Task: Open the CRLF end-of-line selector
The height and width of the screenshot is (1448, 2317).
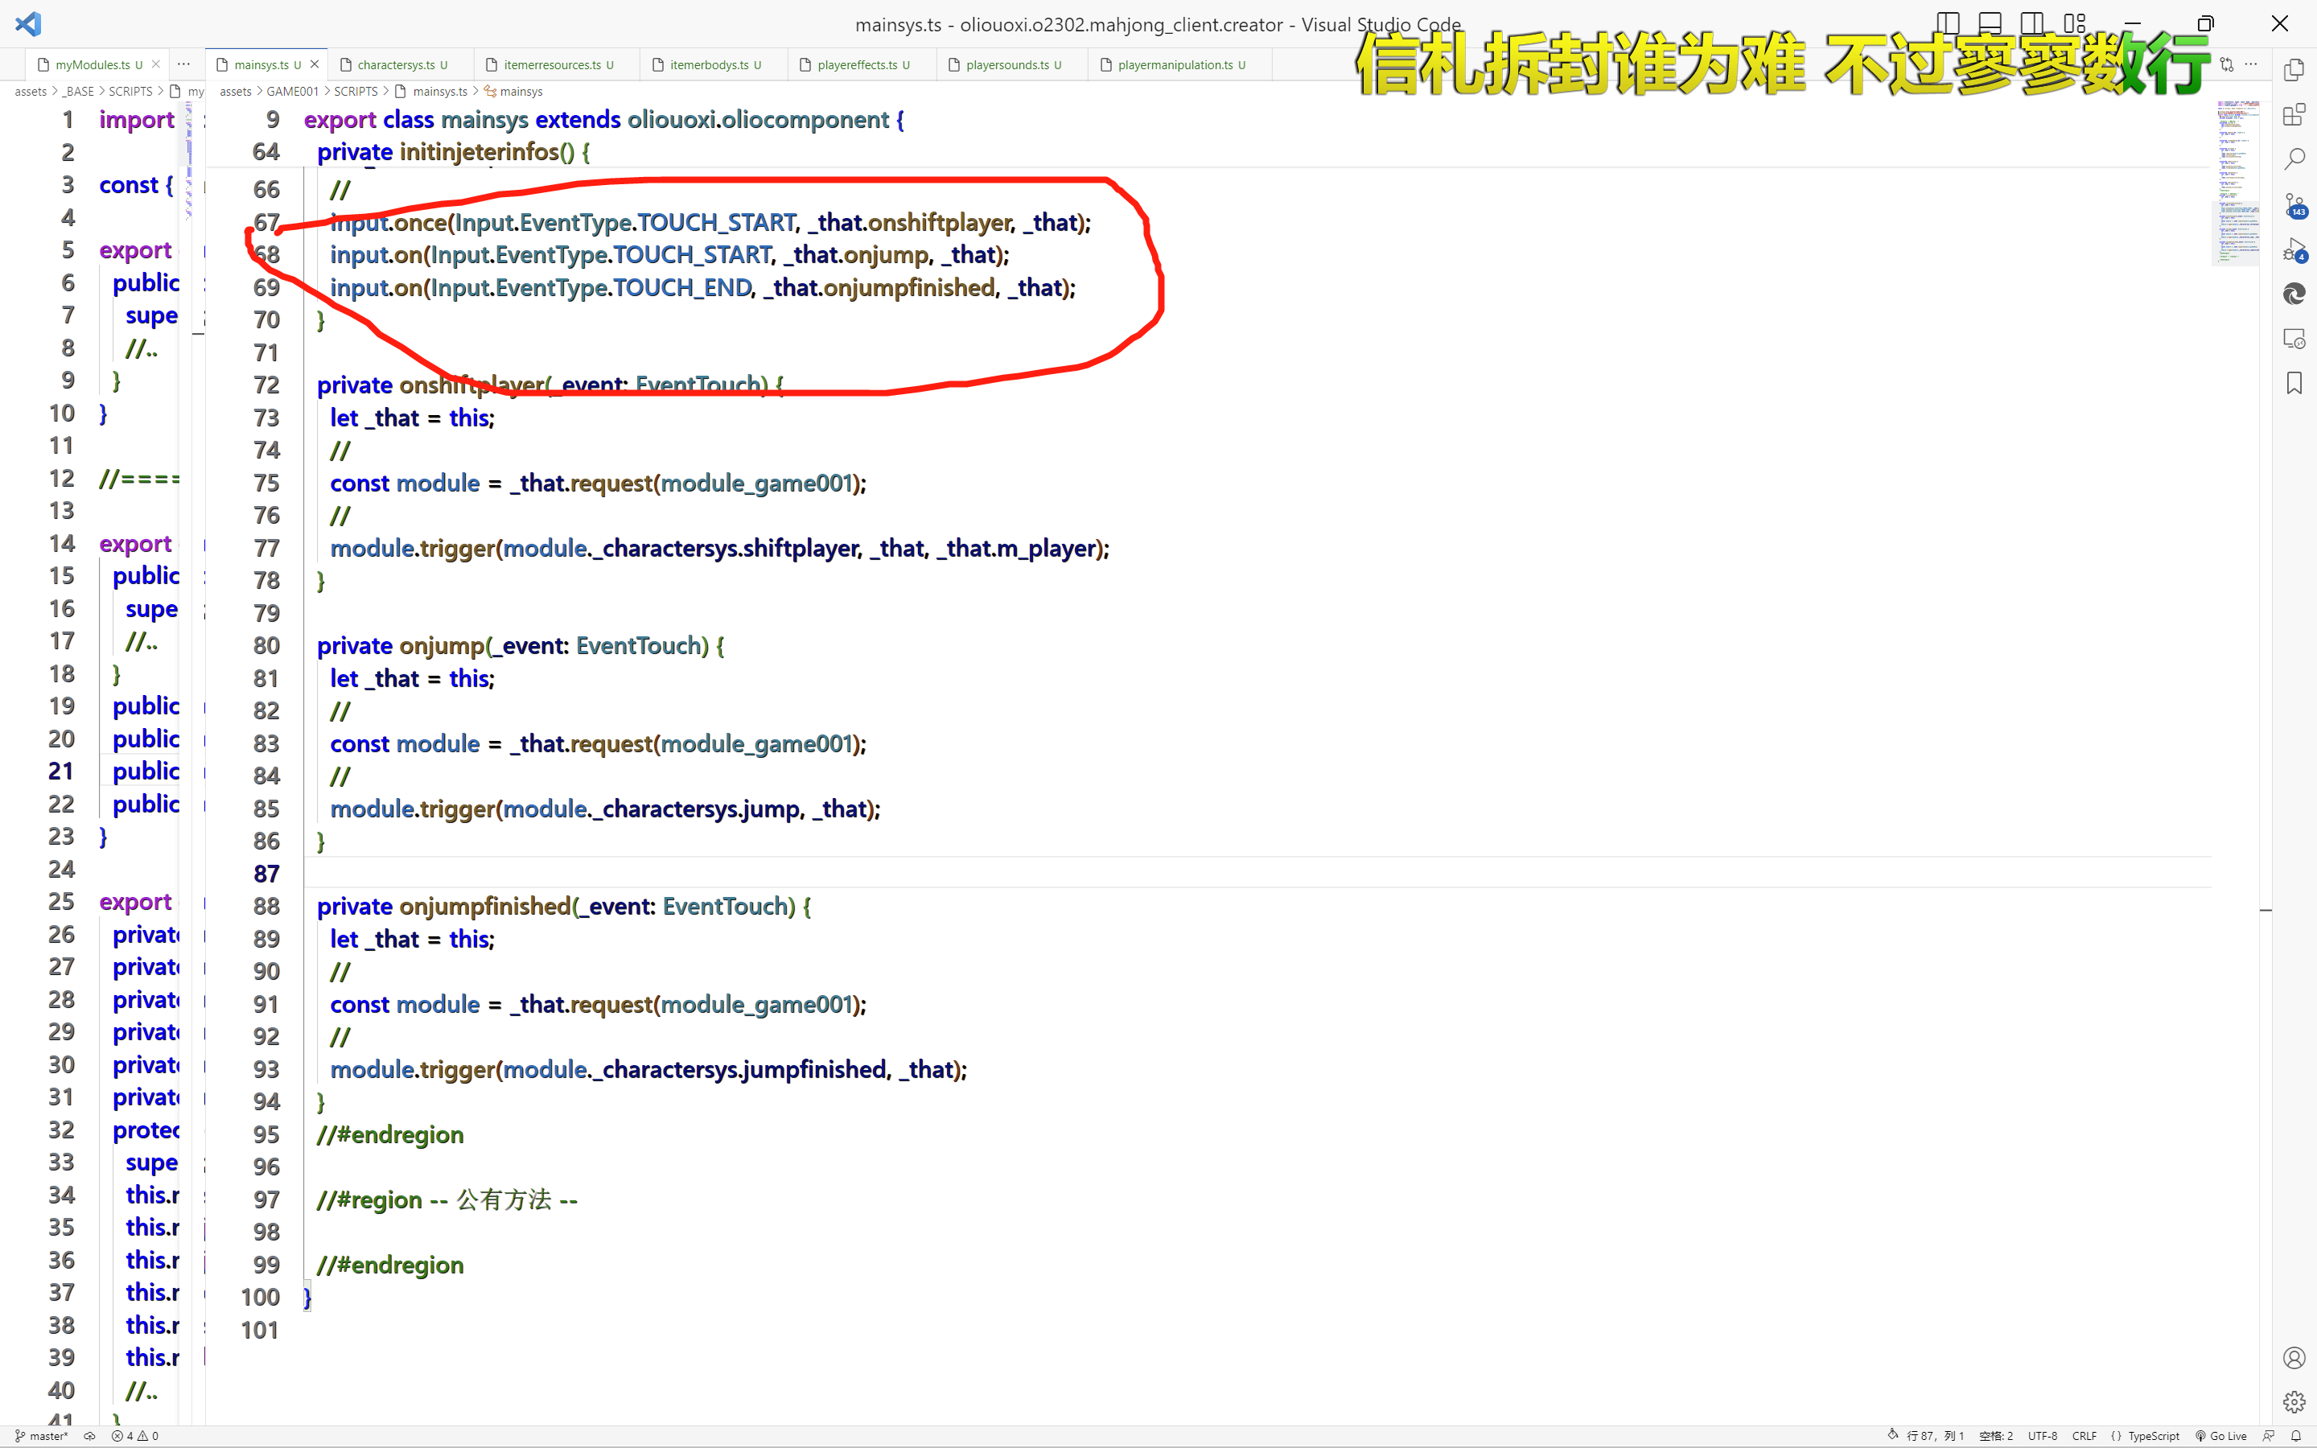Action: click(2084, 1436)
